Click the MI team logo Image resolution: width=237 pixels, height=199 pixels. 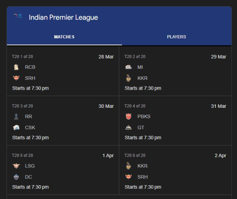(128, 67)
